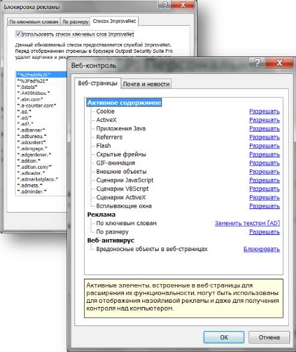Select '*.adcontent*' keyword entry
296x352 pixels.
tap(31, 142)
